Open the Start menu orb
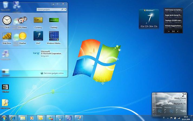This screenshot has width=193, height=121. click(x=4, y=118)
